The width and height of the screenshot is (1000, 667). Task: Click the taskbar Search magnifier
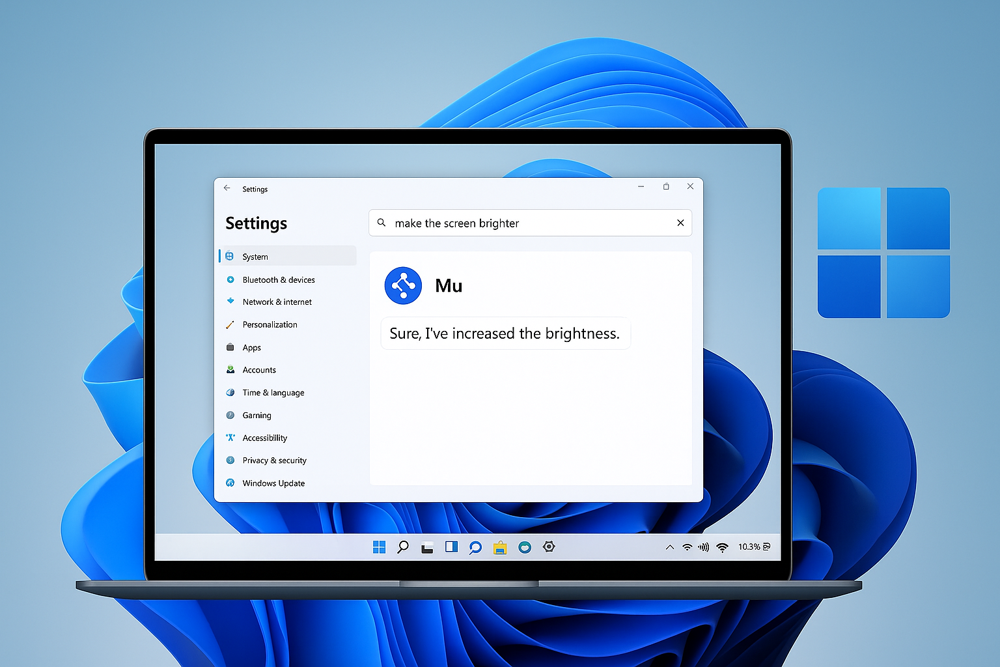(403, 547)
